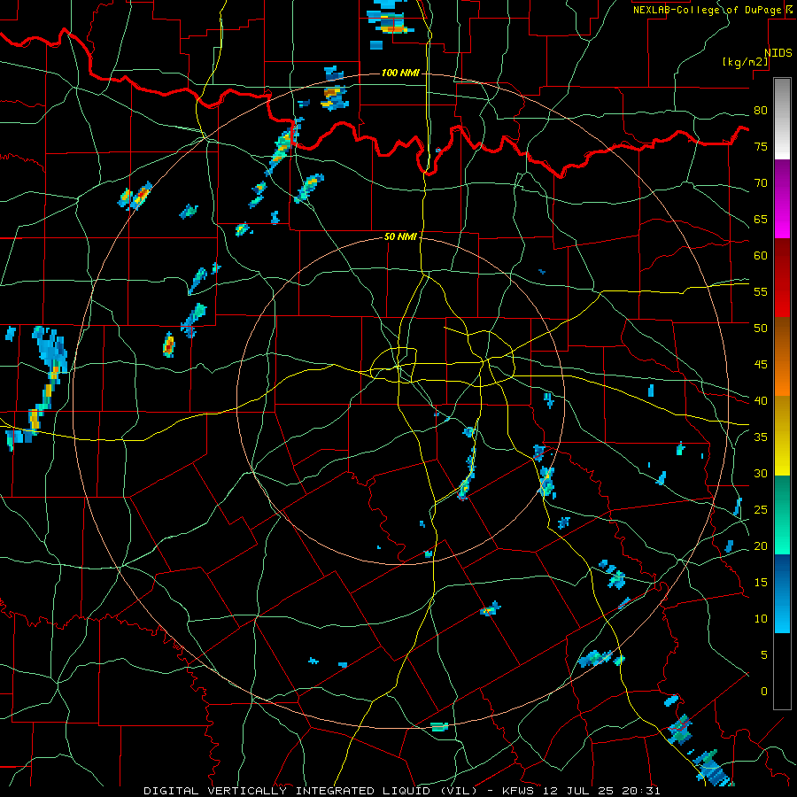Pick the black bottom segment of color scale
797x797 pixels.
coord(782,671)
